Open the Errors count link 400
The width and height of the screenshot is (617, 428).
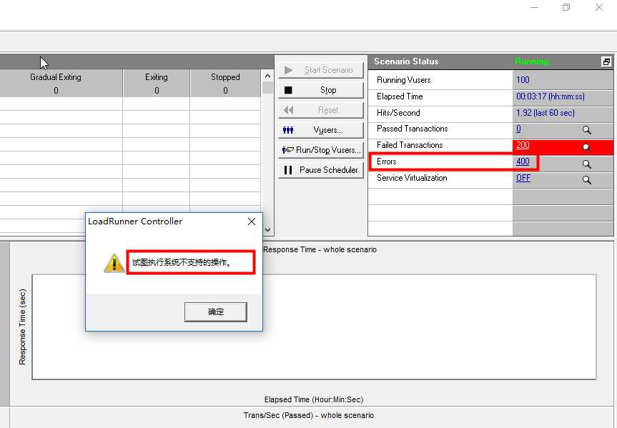coord(523,161)
